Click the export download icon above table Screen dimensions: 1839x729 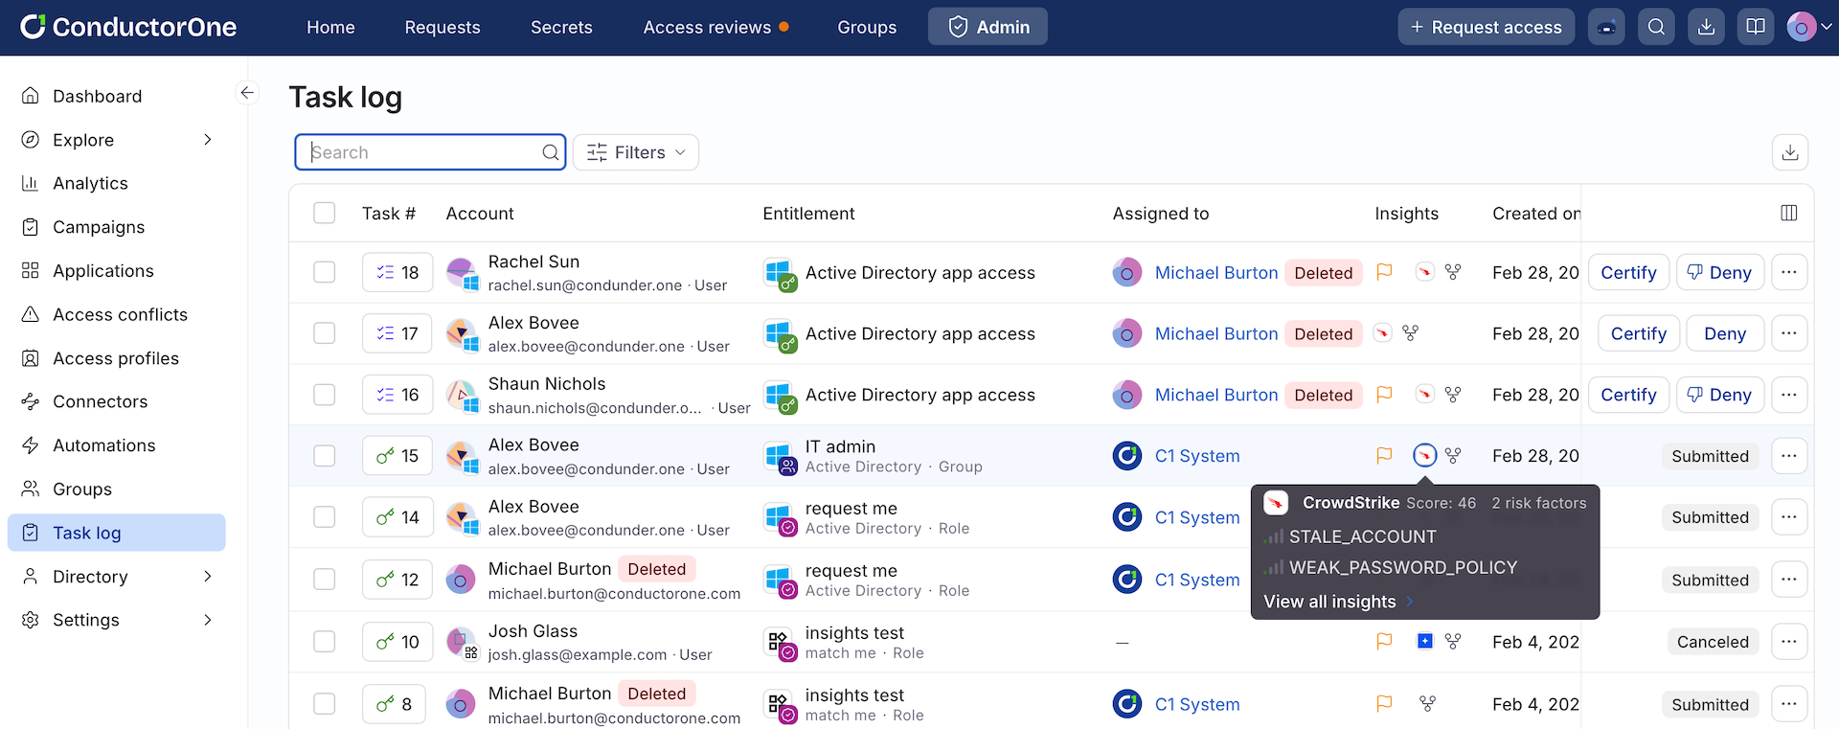(1789, 152)
